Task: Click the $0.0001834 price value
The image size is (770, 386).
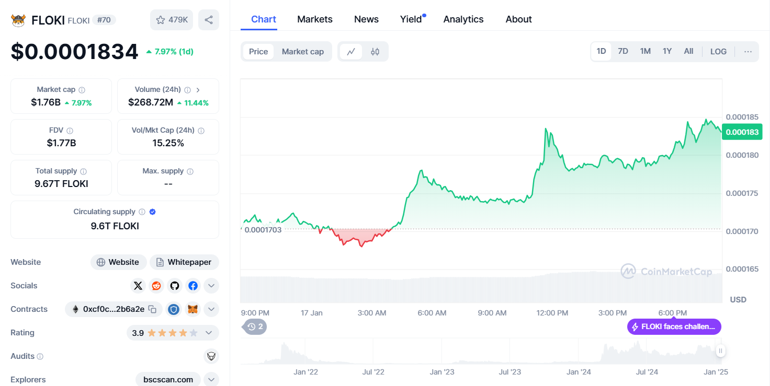Action: coord(75,51)
